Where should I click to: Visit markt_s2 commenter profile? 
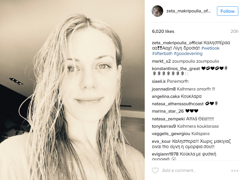[x=161, y=61]
